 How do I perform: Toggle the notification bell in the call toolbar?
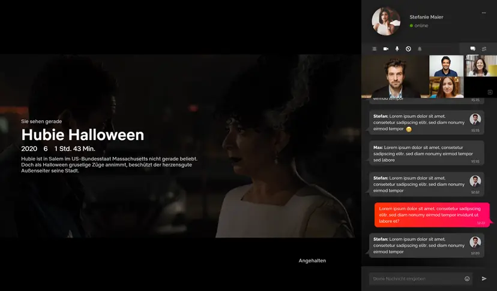click(x=420, y=48)
